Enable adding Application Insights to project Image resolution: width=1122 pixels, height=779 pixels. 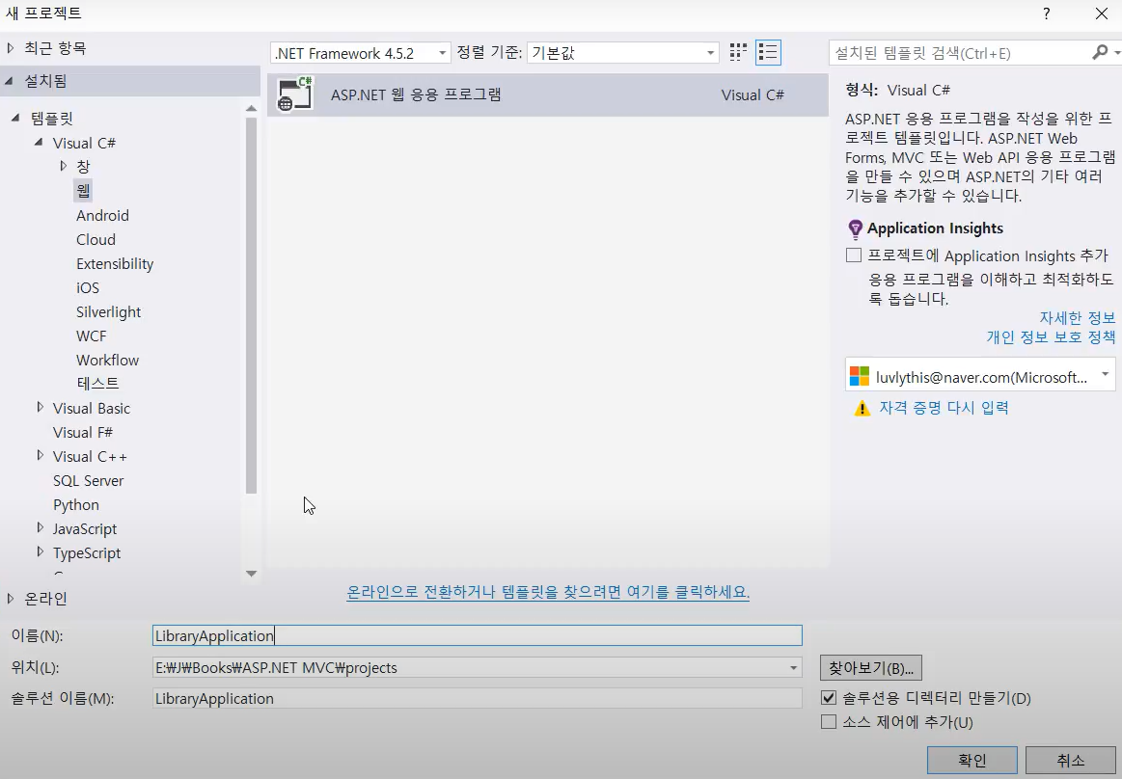point(854,255)
